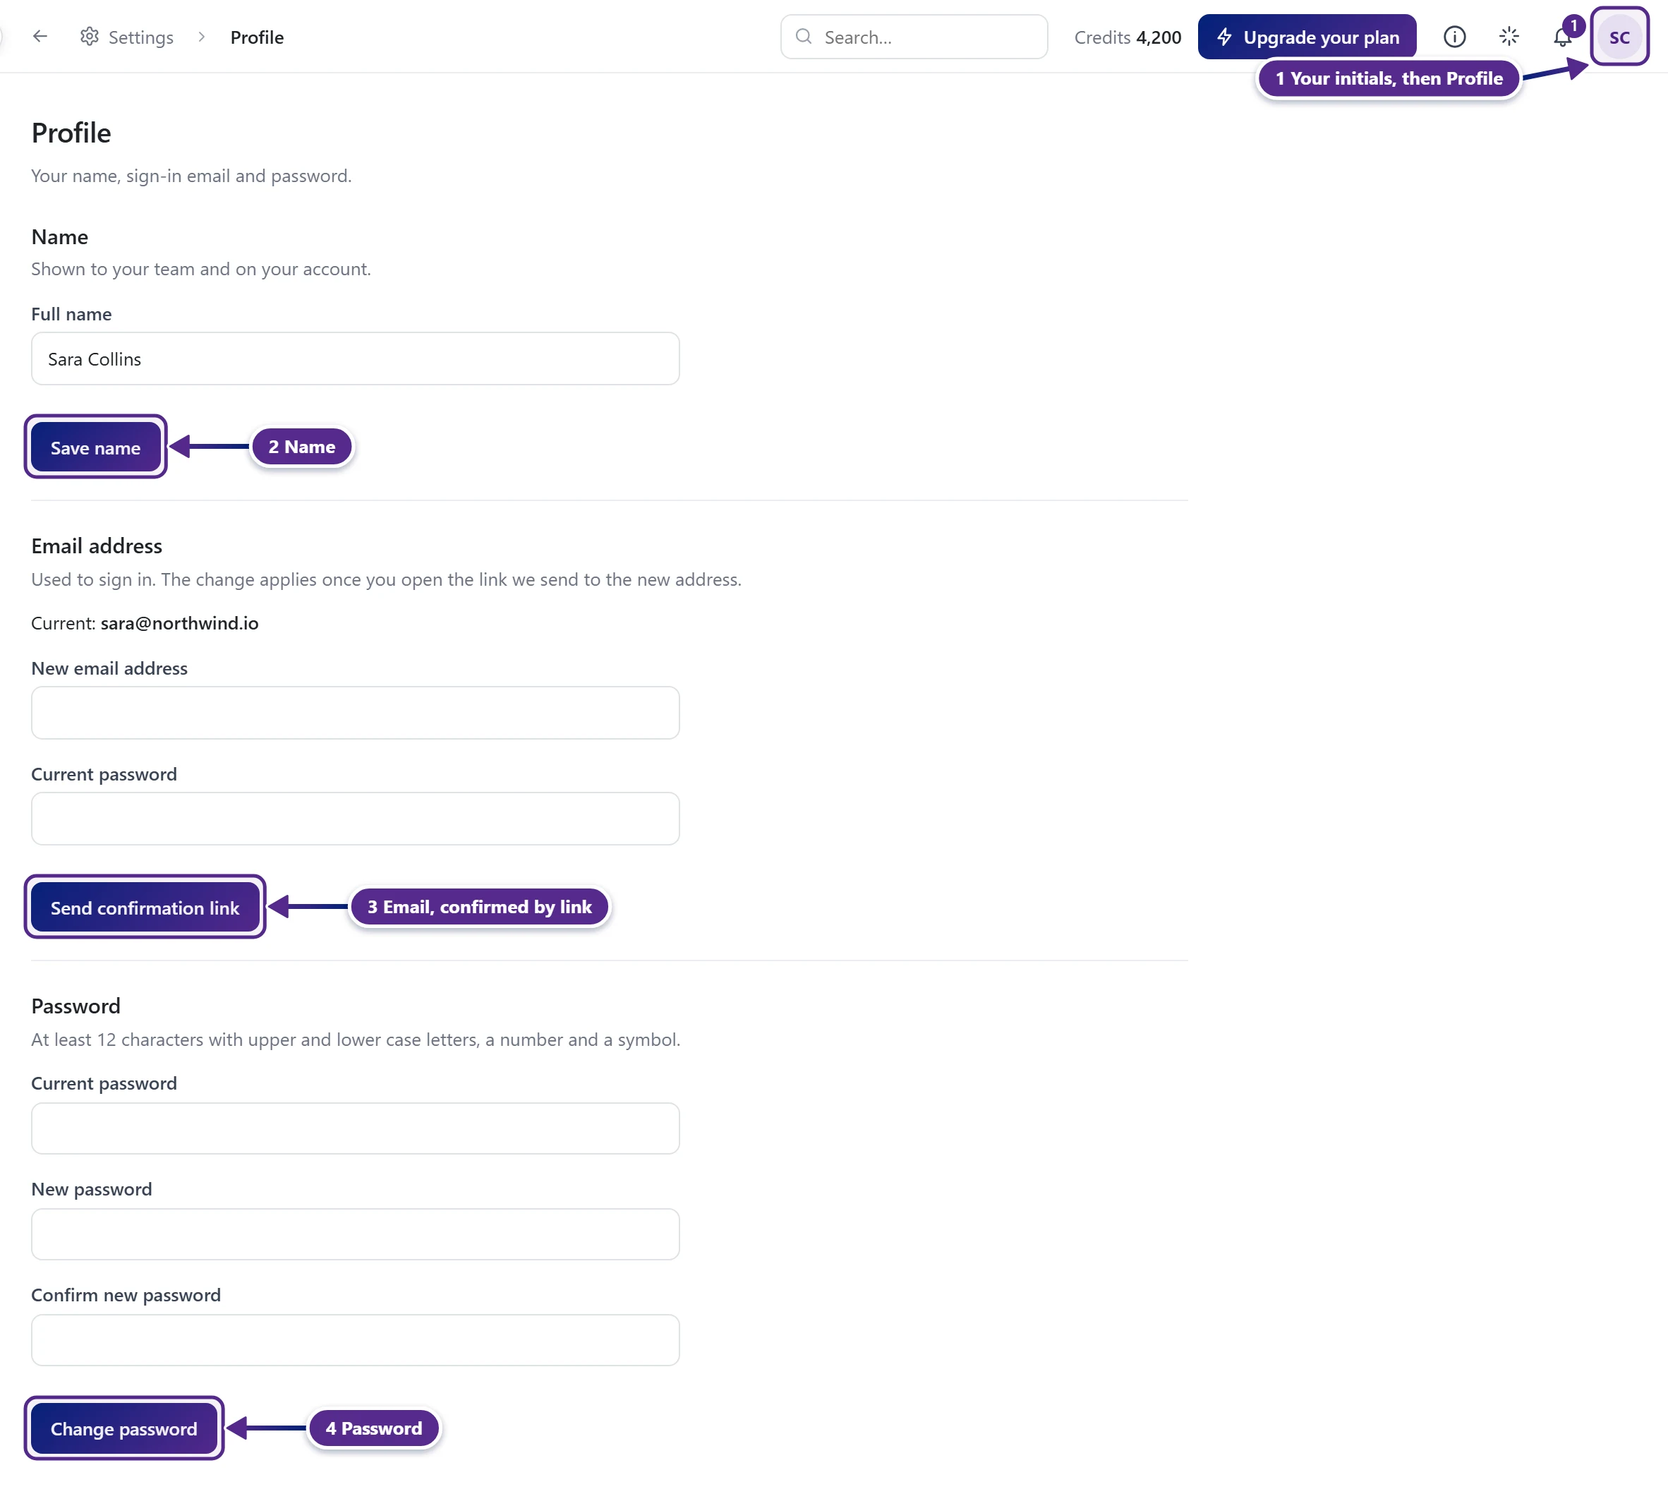Focus the New password field
The height and width of the screenshot is (1506, 1668).
tap(355, 1234)
